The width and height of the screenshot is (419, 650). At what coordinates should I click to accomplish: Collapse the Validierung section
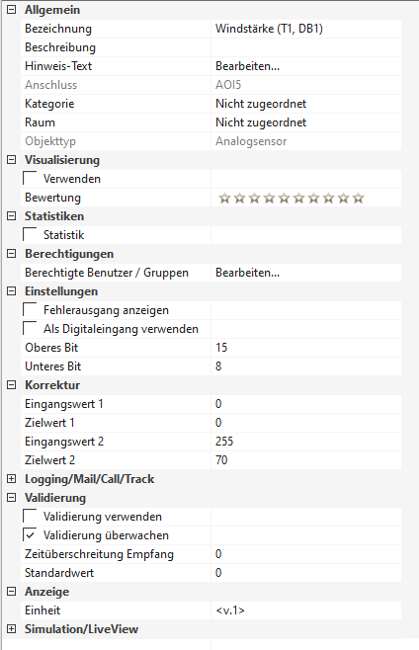click(12, 498)
